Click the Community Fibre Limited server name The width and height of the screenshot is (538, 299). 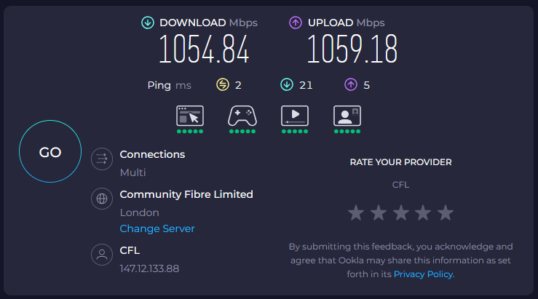click(186, 194)
